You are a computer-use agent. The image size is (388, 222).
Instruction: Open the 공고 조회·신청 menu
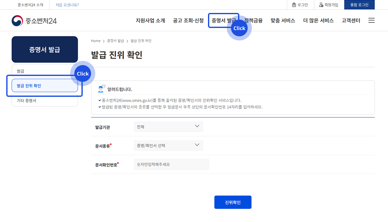coord(188,20)
